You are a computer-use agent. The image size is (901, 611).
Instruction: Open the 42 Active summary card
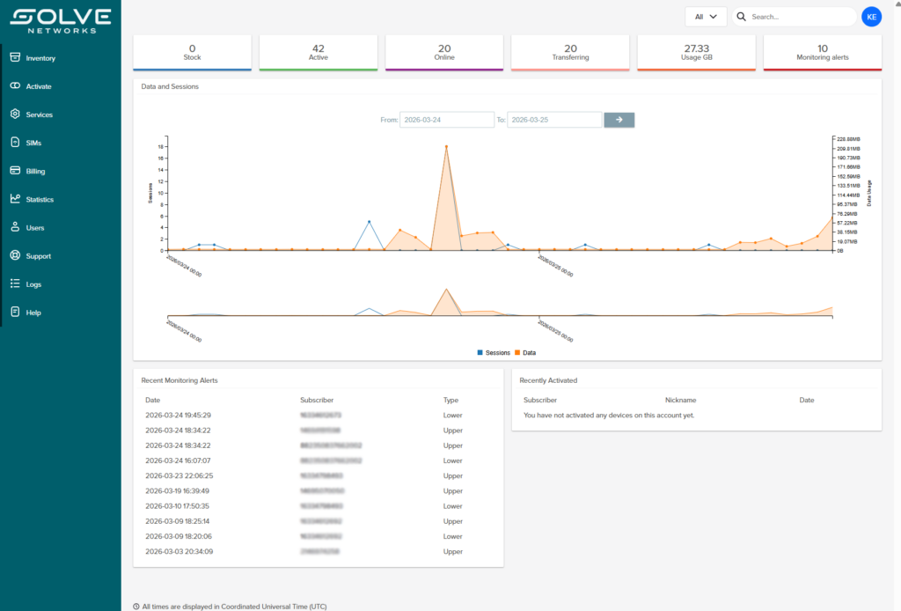[319, 52]
